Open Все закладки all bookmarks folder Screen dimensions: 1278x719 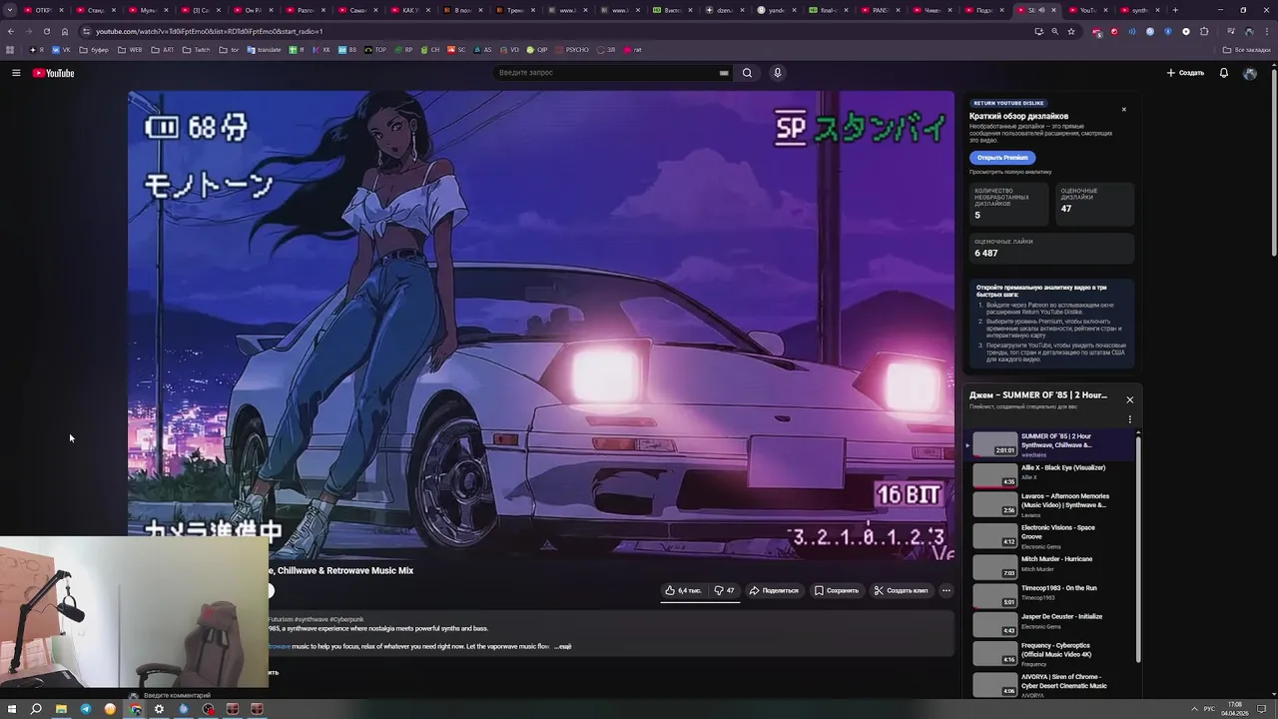1247,49
